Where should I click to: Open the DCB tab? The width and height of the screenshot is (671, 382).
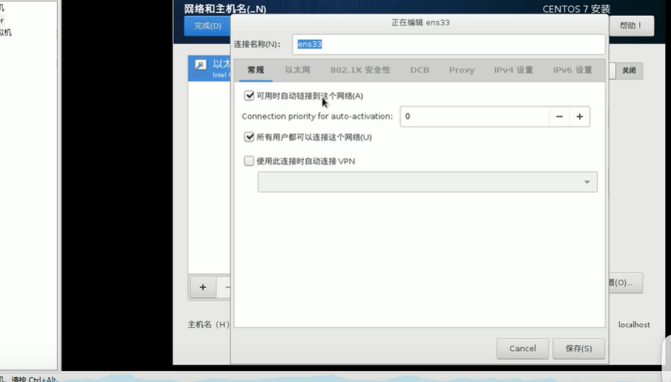point(420,70)
